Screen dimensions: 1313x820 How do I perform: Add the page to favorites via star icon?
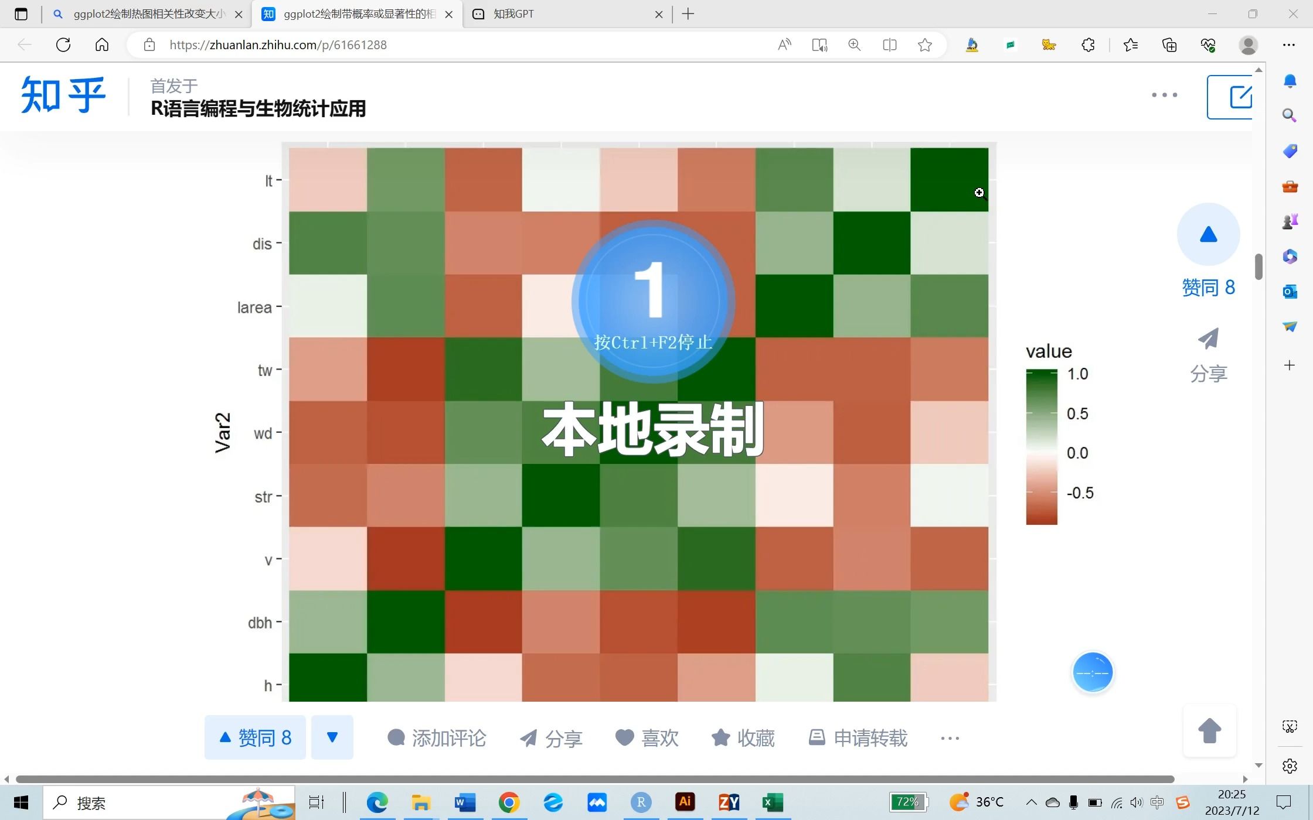click(924, 45)
